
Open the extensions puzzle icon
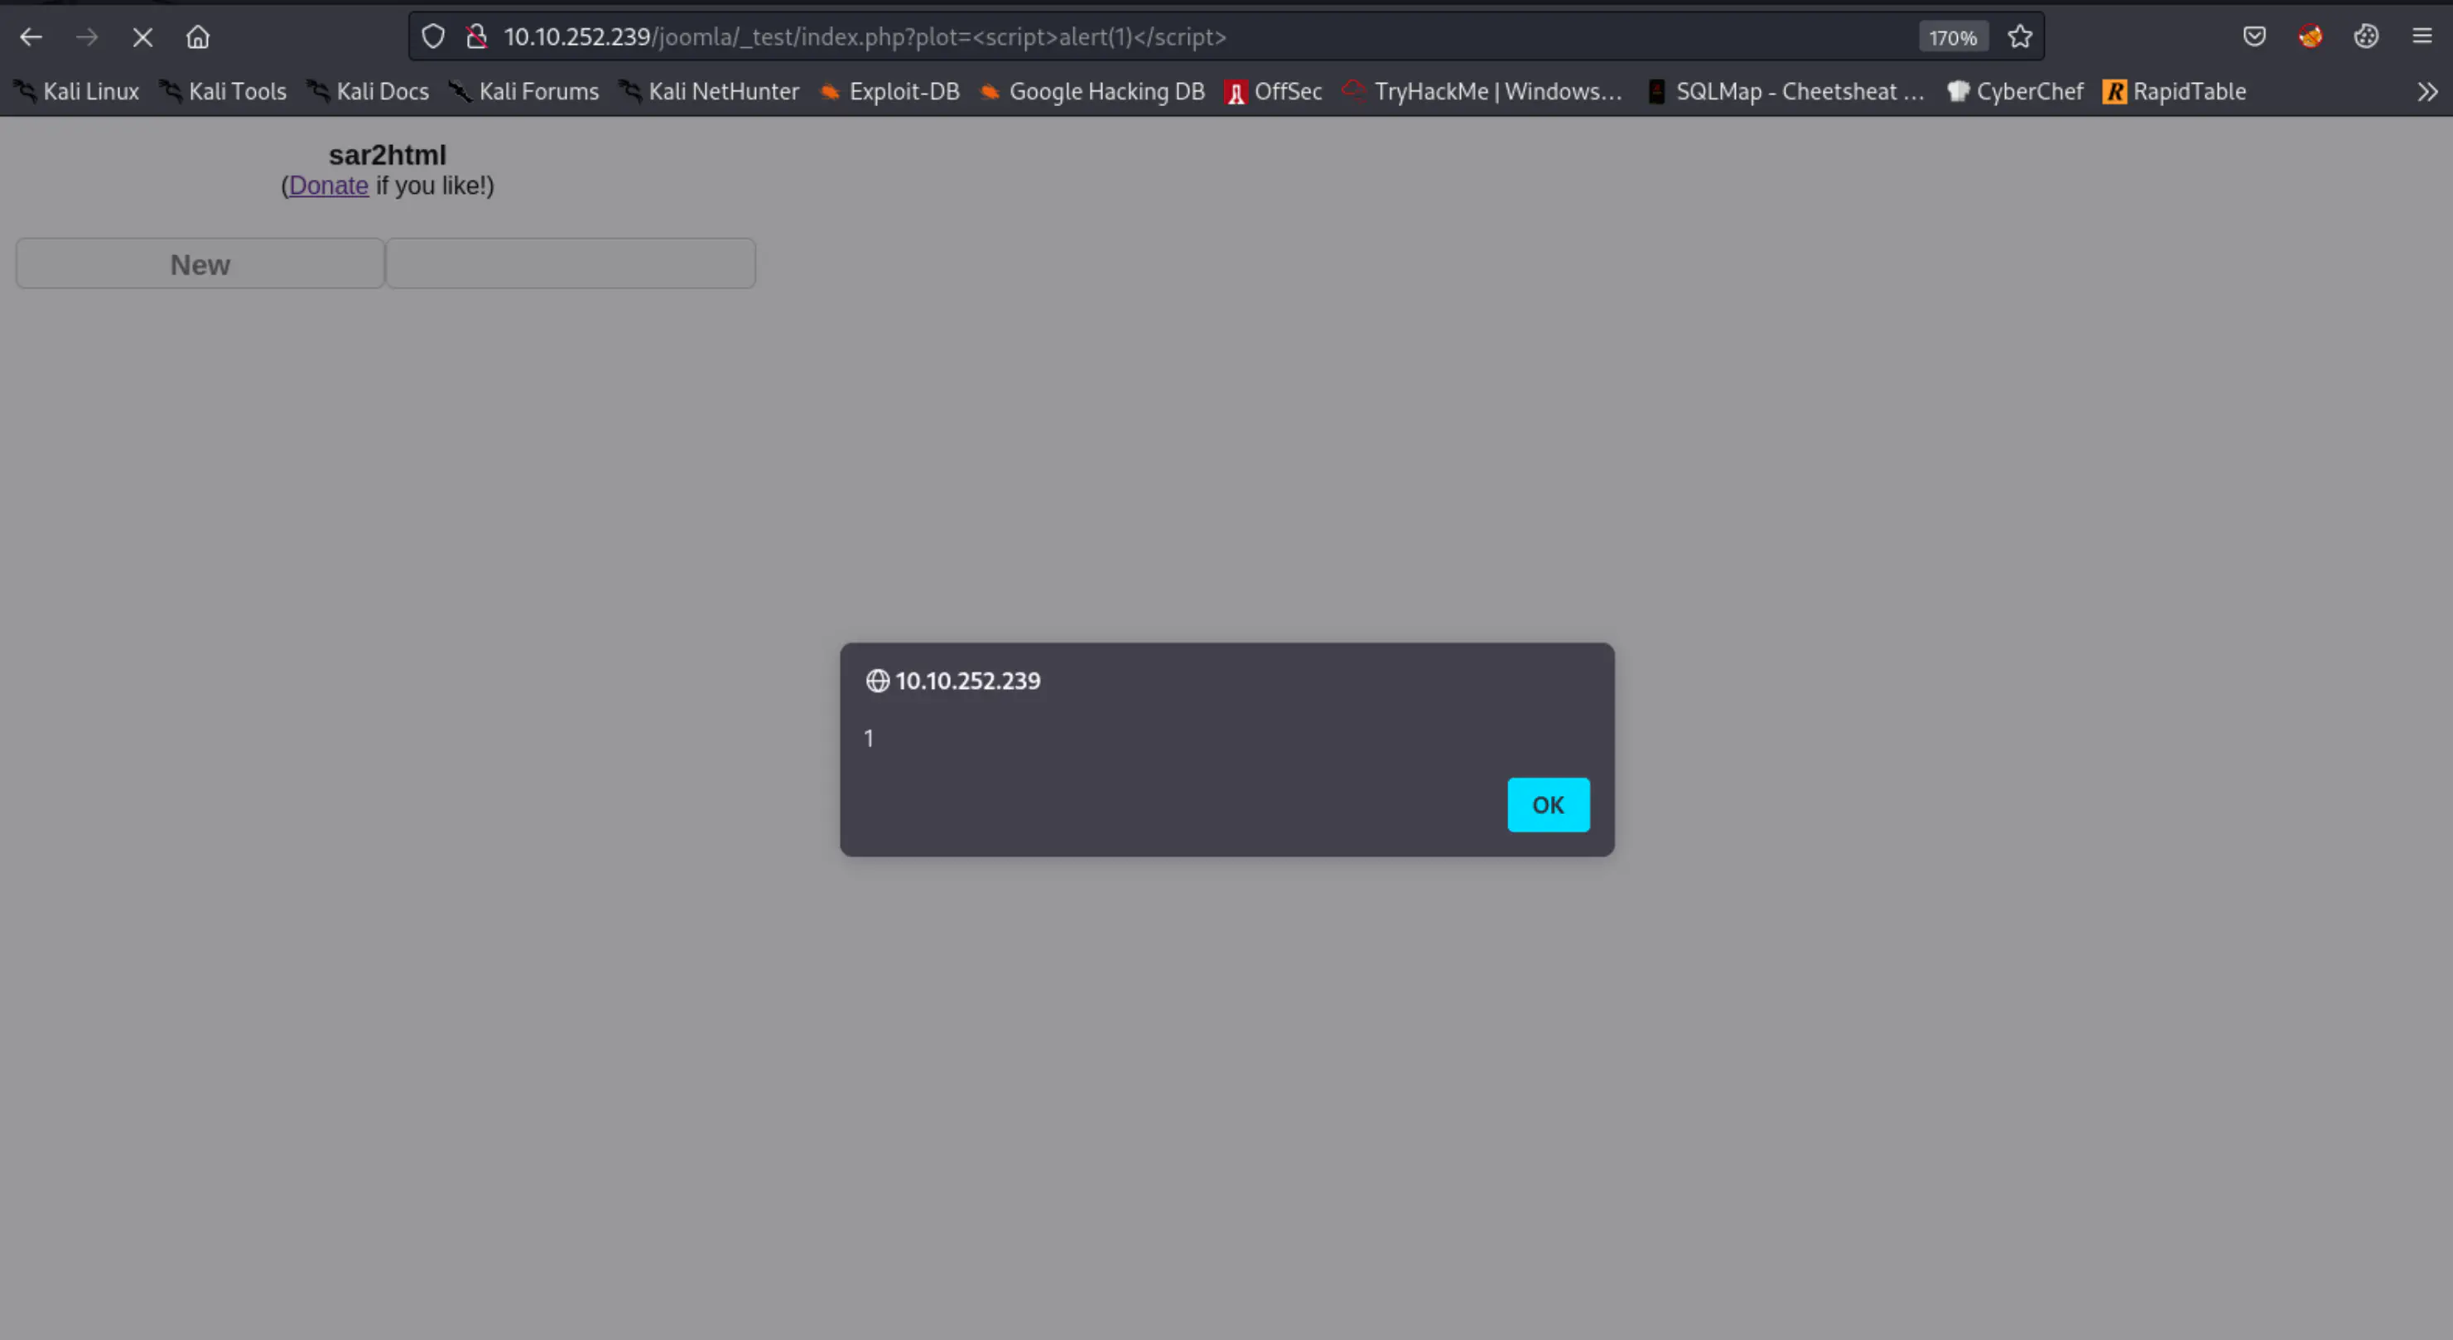click(x=2366, y=37)
